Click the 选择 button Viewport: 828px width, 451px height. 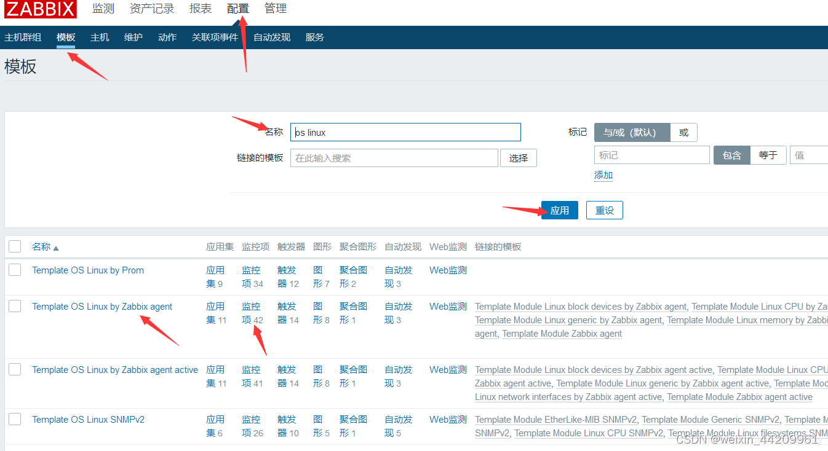point(519,158)
